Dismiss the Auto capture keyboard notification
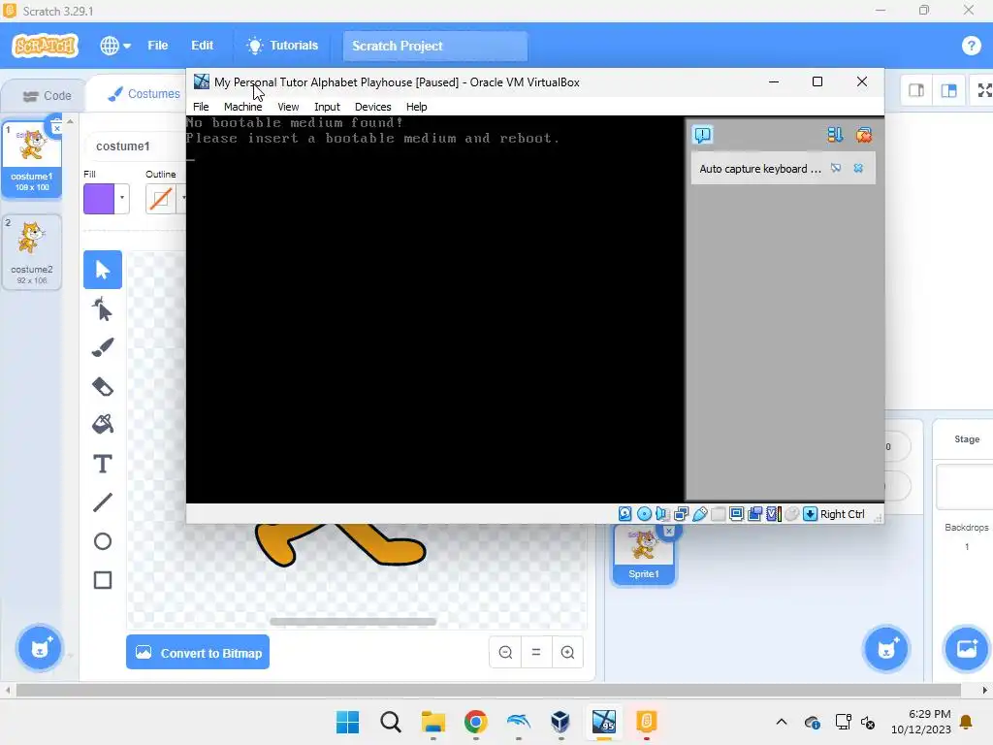The height and width of the screenshot is (745, 993). click(x=858, y=168)
